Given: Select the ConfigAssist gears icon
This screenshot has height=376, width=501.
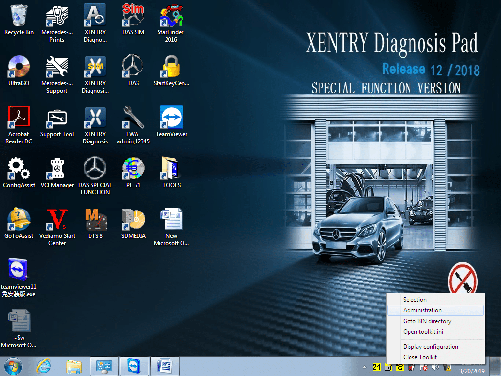Looking at the screenshot, I should (19, 169).
